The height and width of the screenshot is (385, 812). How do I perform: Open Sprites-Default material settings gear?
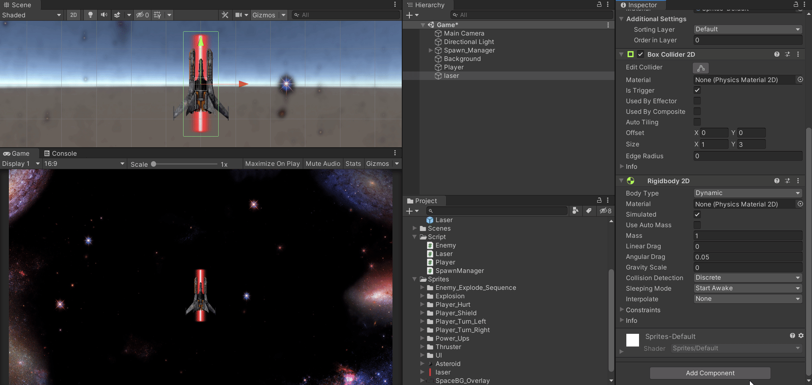tap(801, 335)
